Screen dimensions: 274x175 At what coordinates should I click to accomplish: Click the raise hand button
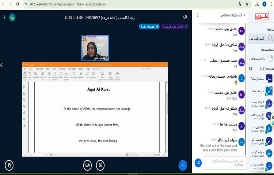click(9, 165)
